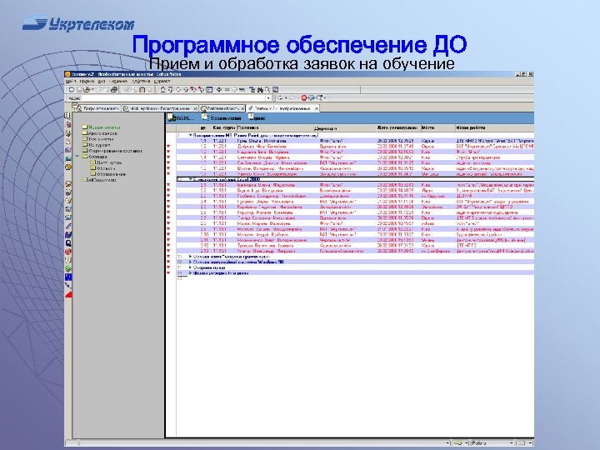Click the Код группы column header

pos(223,127)
